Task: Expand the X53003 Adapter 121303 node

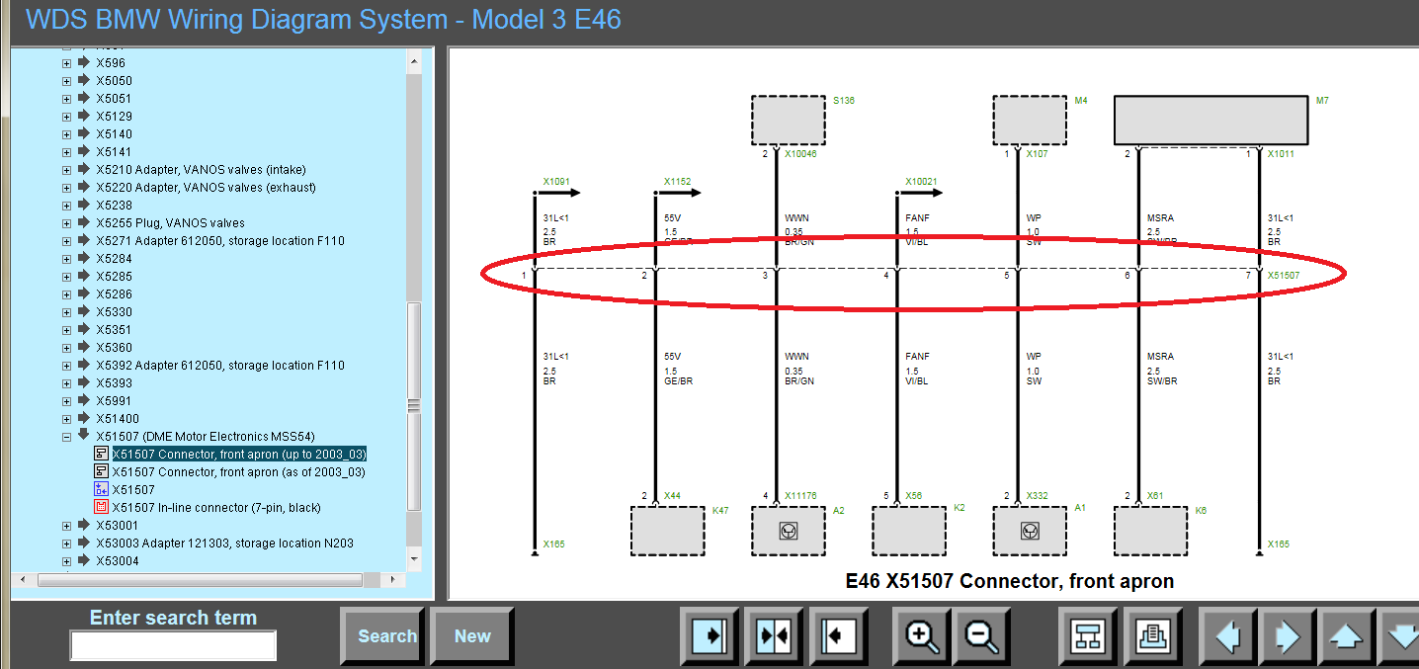Action: click(x=66, y=544)
